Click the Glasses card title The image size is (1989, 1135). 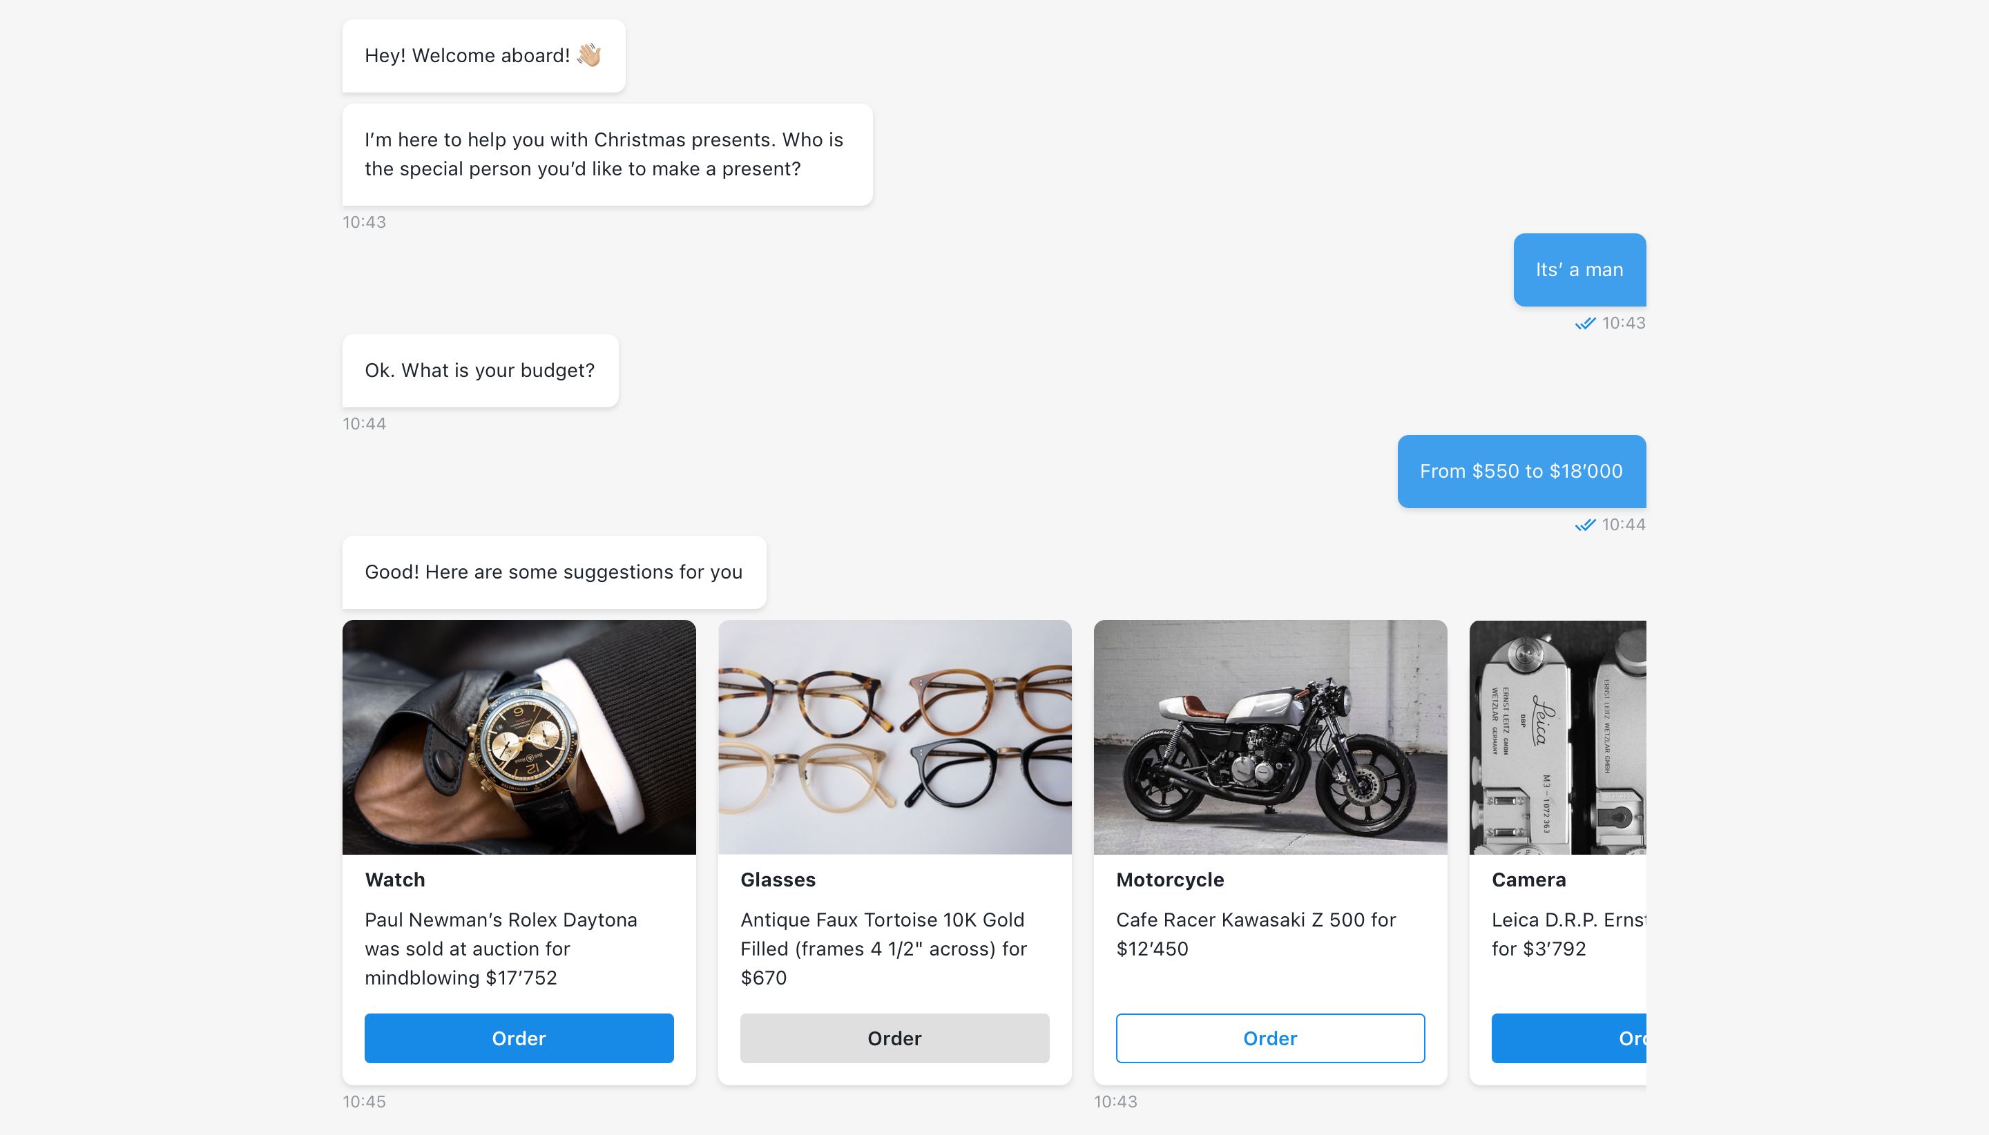(x=778, y=880)
